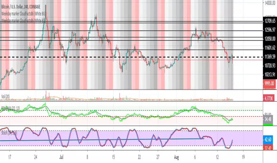Click the 10720.93 price label
The width and height of the screenshot is (277, 163).
pos(270,65)
